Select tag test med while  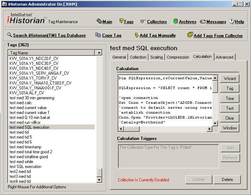pos(21,162)
